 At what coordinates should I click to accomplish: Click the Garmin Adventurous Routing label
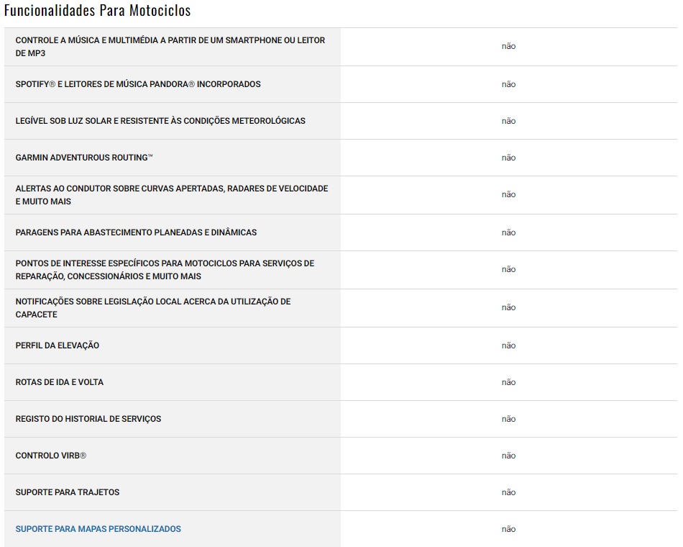coord(84,158)
